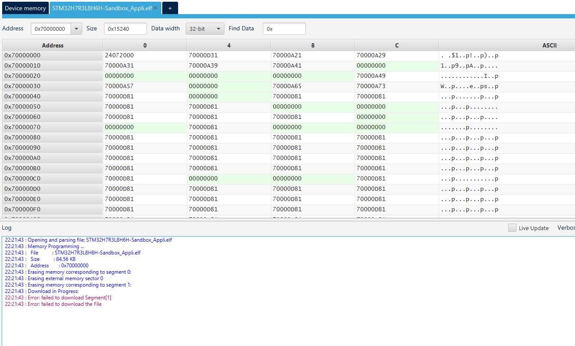Click the Size field showing 0x15240
Viewport: 575px width, 346px height.
tap(125, 28)
